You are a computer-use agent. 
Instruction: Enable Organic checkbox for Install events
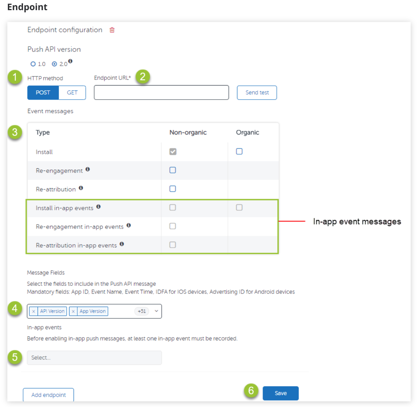(239, 151)
